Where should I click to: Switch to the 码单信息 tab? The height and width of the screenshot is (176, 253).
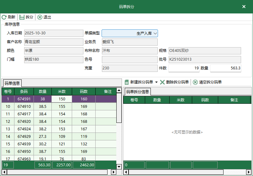click(x=13, y=83)
